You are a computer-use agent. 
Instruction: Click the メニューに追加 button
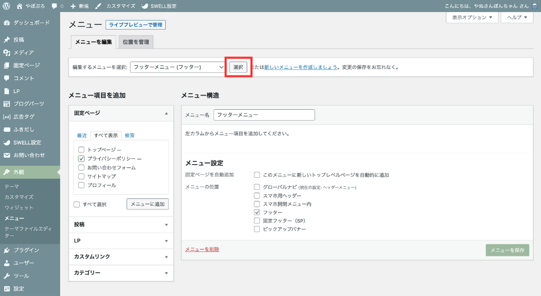[148, 204]
